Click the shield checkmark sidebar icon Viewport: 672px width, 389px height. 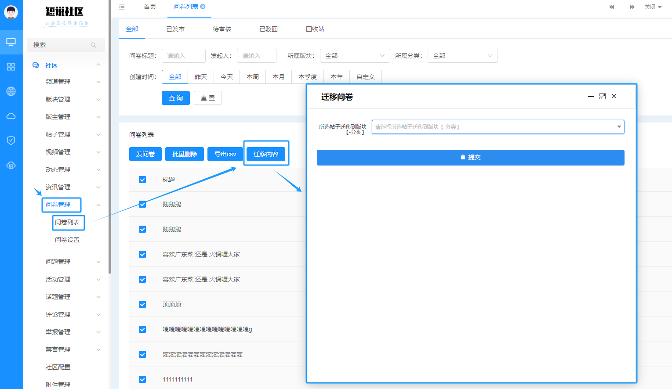[11, 140]
